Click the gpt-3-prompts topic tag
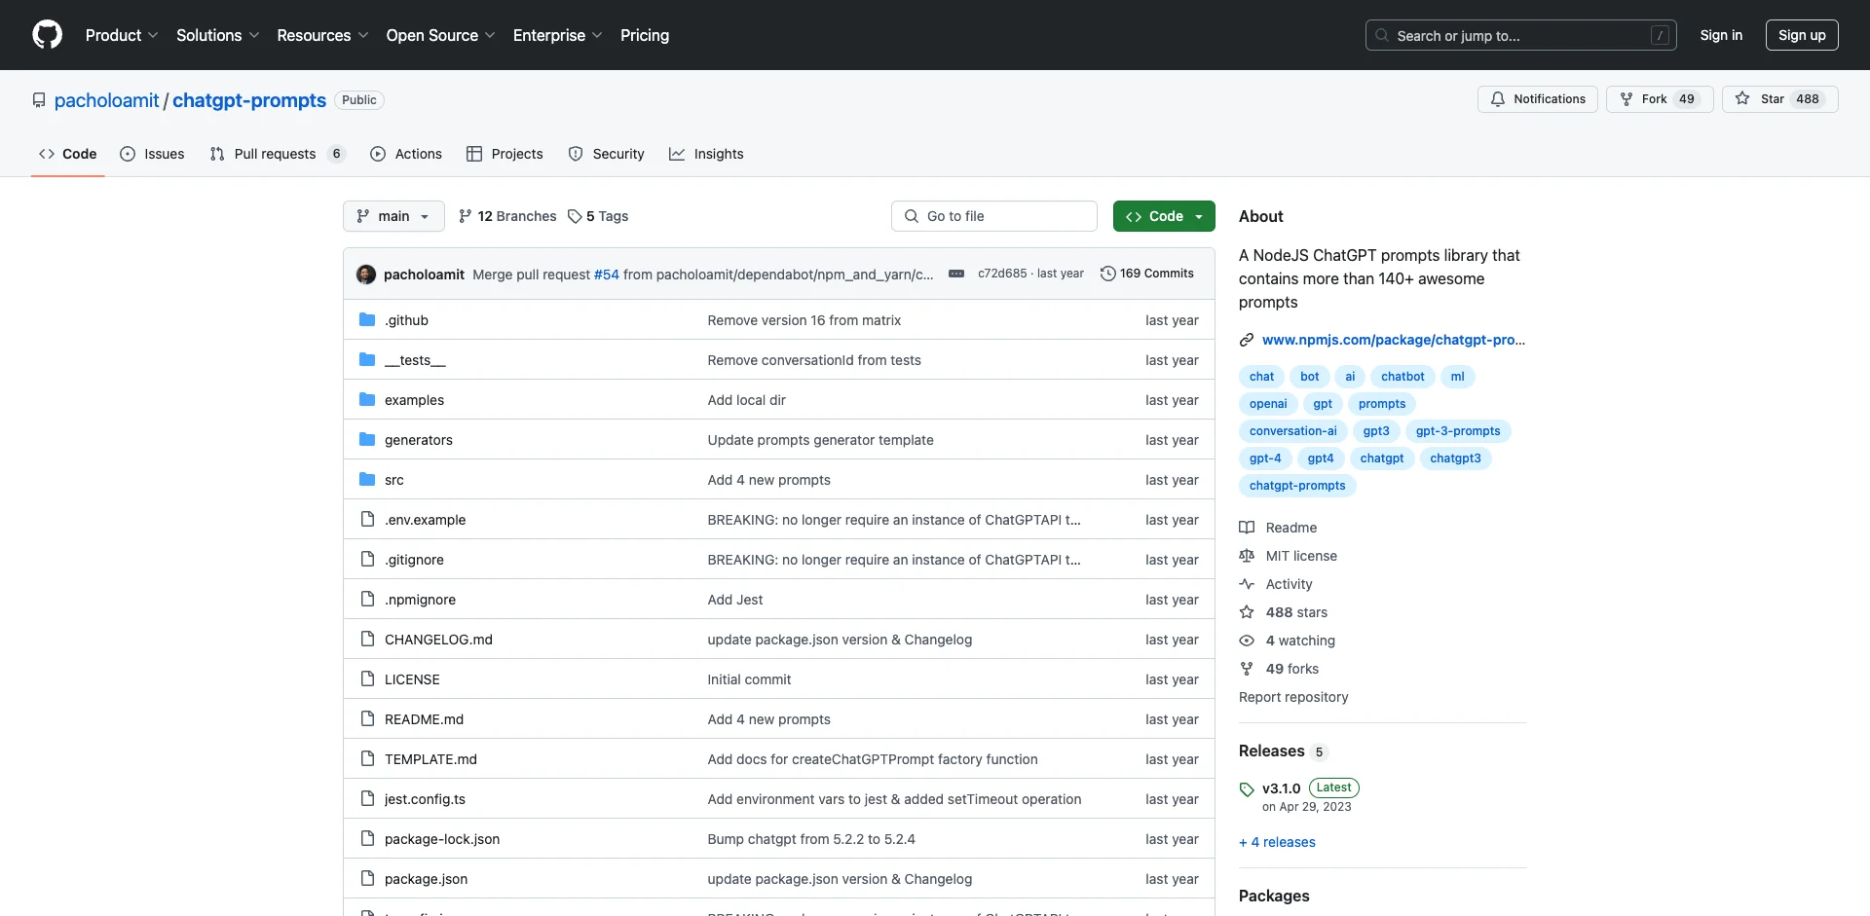This screenshot has width=1870, height=916. point(1458,431)
